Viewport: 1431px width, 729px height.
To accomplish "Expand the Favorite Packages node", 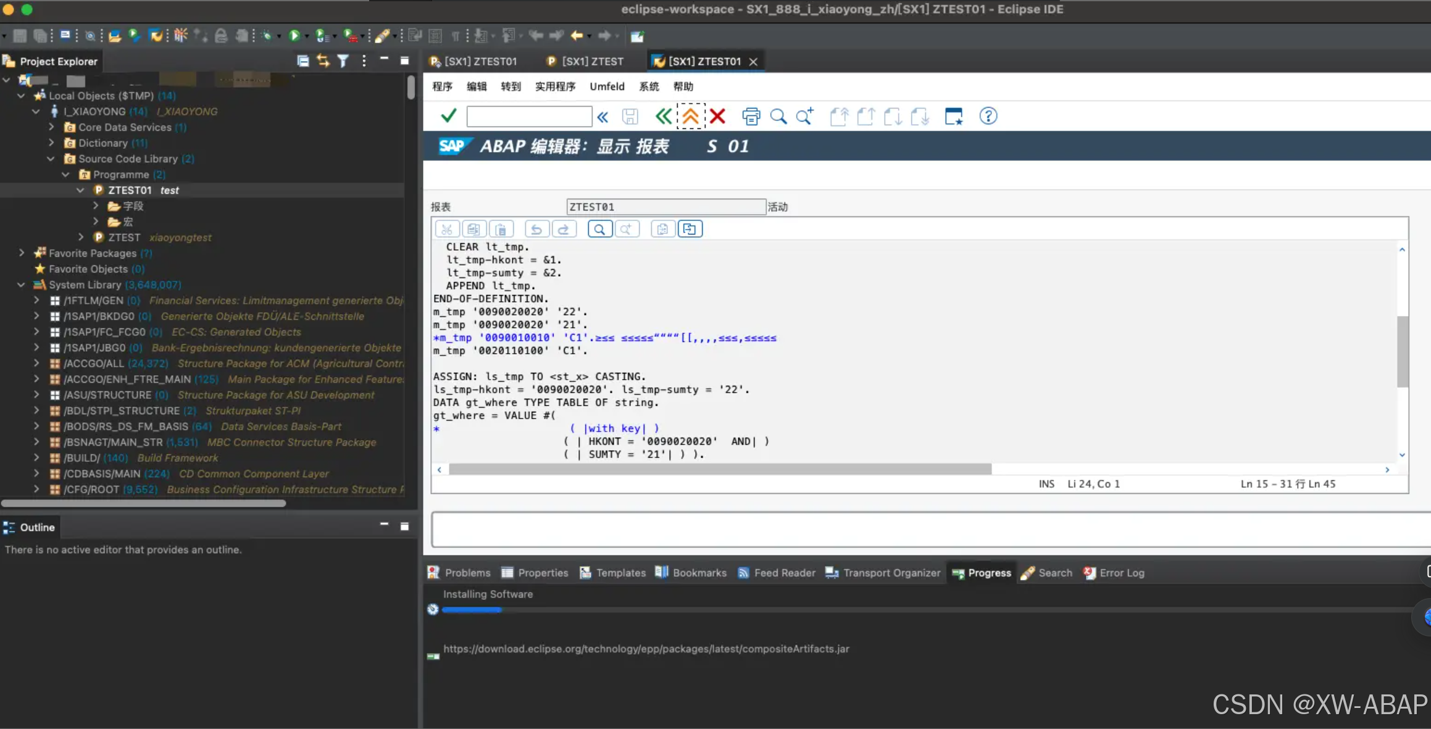I will click(x=22, y=253).
